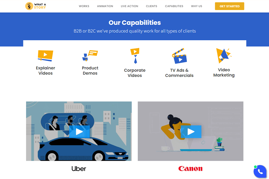Open the Capabilities nav link
This screenshot has width=269, height=179.
[x=174, y=6]
